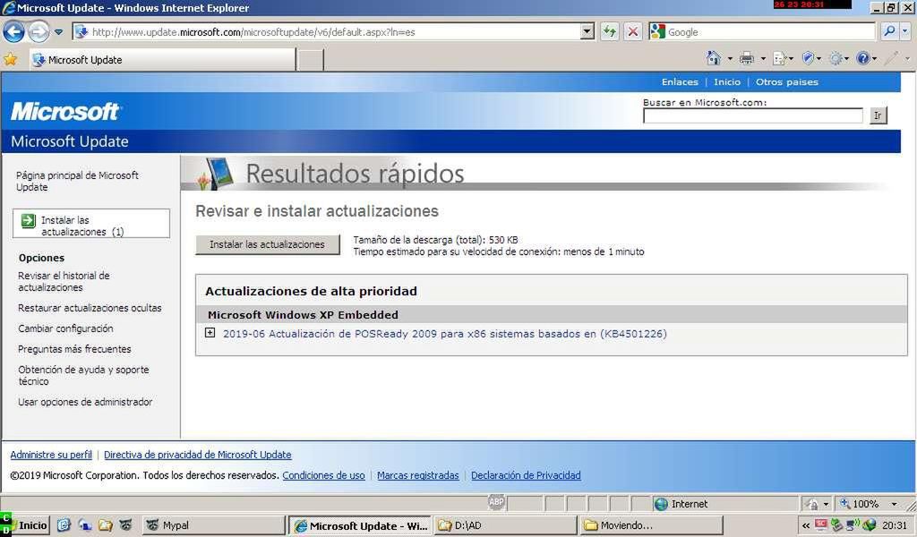Screen dimensions: 917x537
Task: Open Revisar el historial de actualizaciones
Action: pos(64,282)
